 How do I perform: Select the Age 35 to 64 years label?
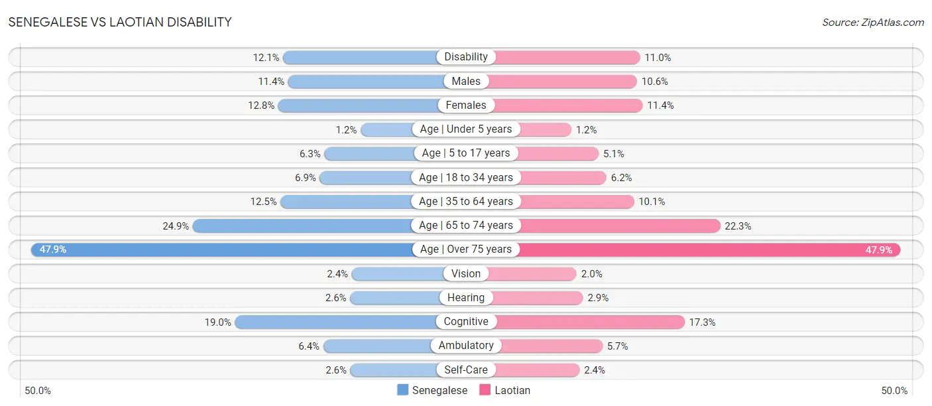[466, 201]
